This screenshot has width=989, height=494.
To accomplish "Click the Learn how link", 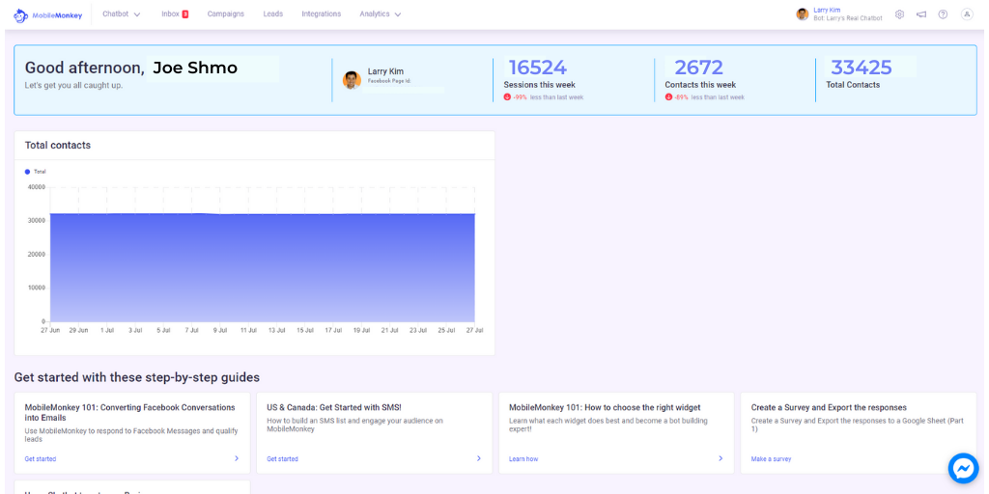I will (x=523, y=459).
